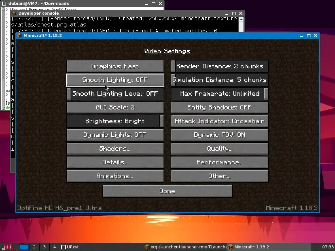
Task: Click the Max Framerate: Unlimited slider
Action: [220, 94]
